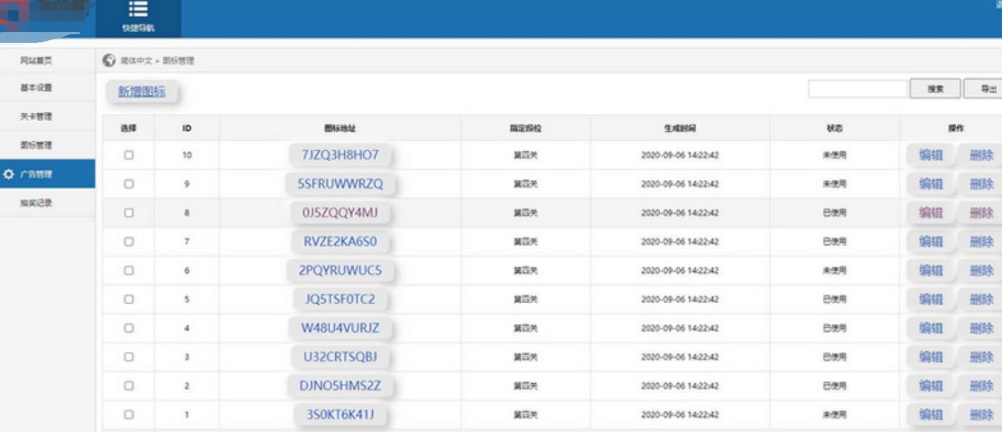Click the U32CRTSQBJ code link
This screenshot has width=1002, height=432.
340,357
